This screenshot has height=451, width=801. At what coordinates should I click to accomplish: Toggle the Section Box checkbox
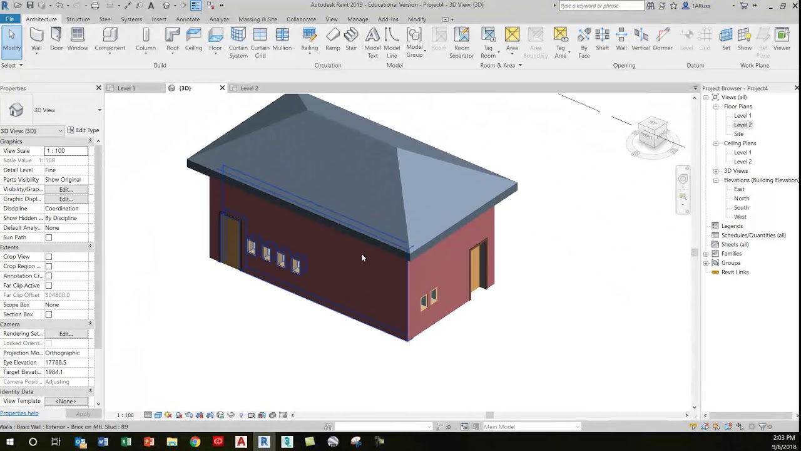pyautogui.click(x=49, y=314)
